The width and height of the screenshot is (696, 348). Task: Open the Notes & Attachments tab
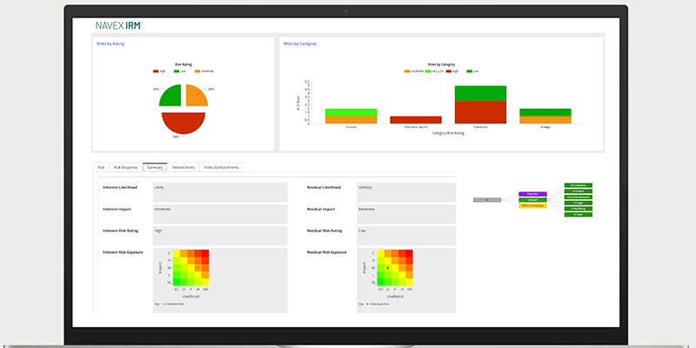(x=220, y=166)
